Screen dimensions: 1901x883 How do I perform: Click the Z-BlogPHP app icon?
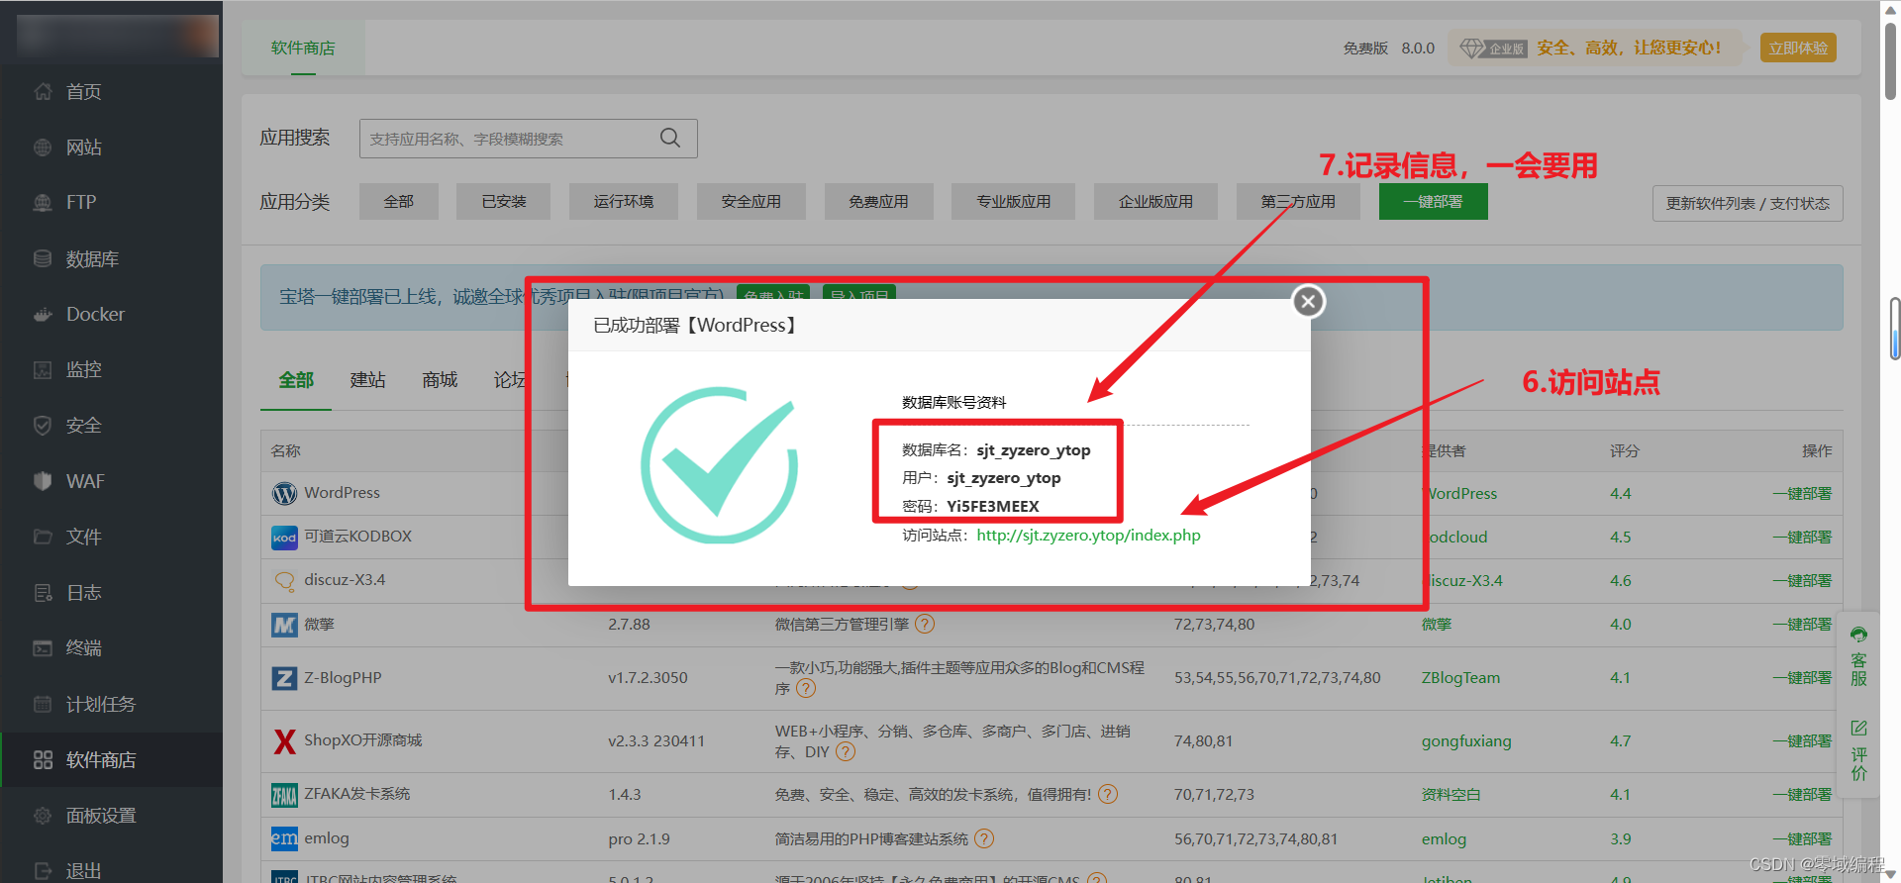click(284, 678)
